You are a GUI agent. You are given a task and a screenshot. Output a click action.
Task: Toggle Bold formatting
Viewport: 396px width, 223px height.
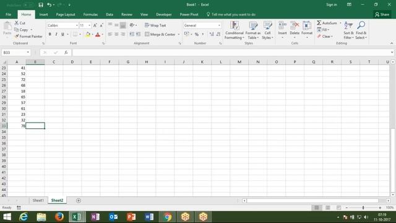49,34
